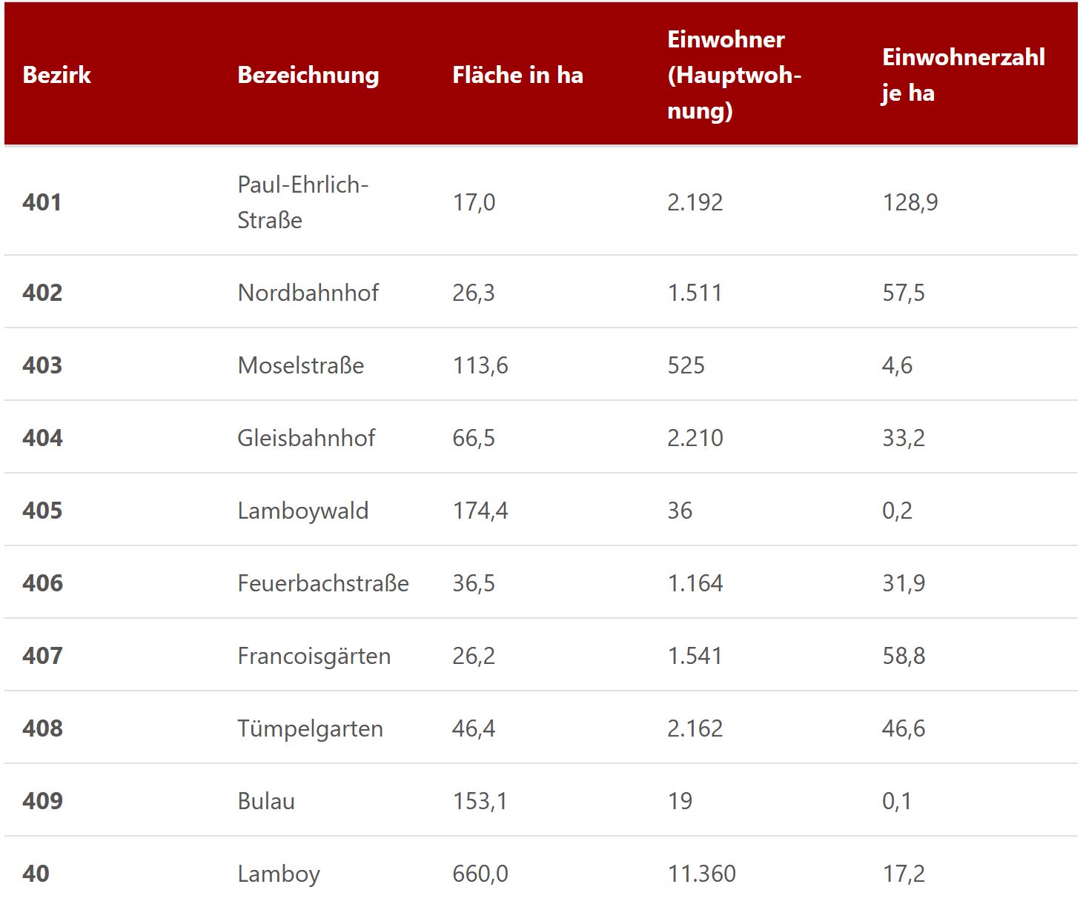Click the Bezirk column header
This screenshot has height=907, width=1083.
click(56, 75)
